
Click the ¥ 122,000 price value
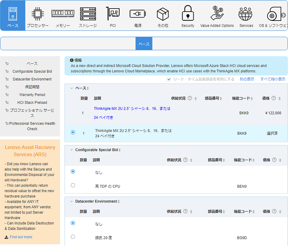click(x=273, y=113)
